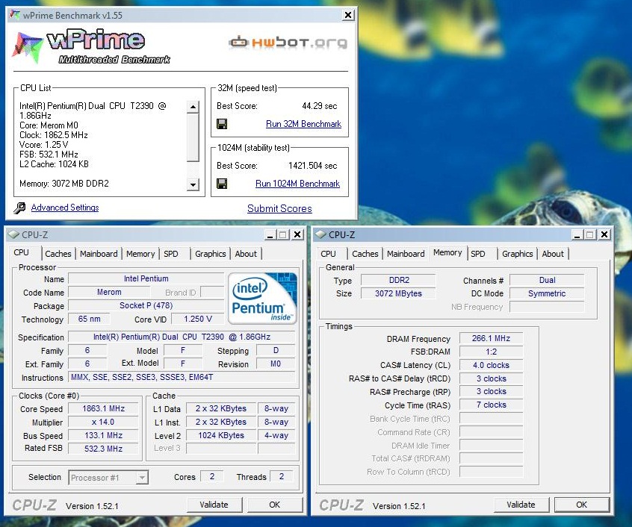Click the HWBOT.org logo
This screenshot has height=527, width=632.
(x=288, y=43)
